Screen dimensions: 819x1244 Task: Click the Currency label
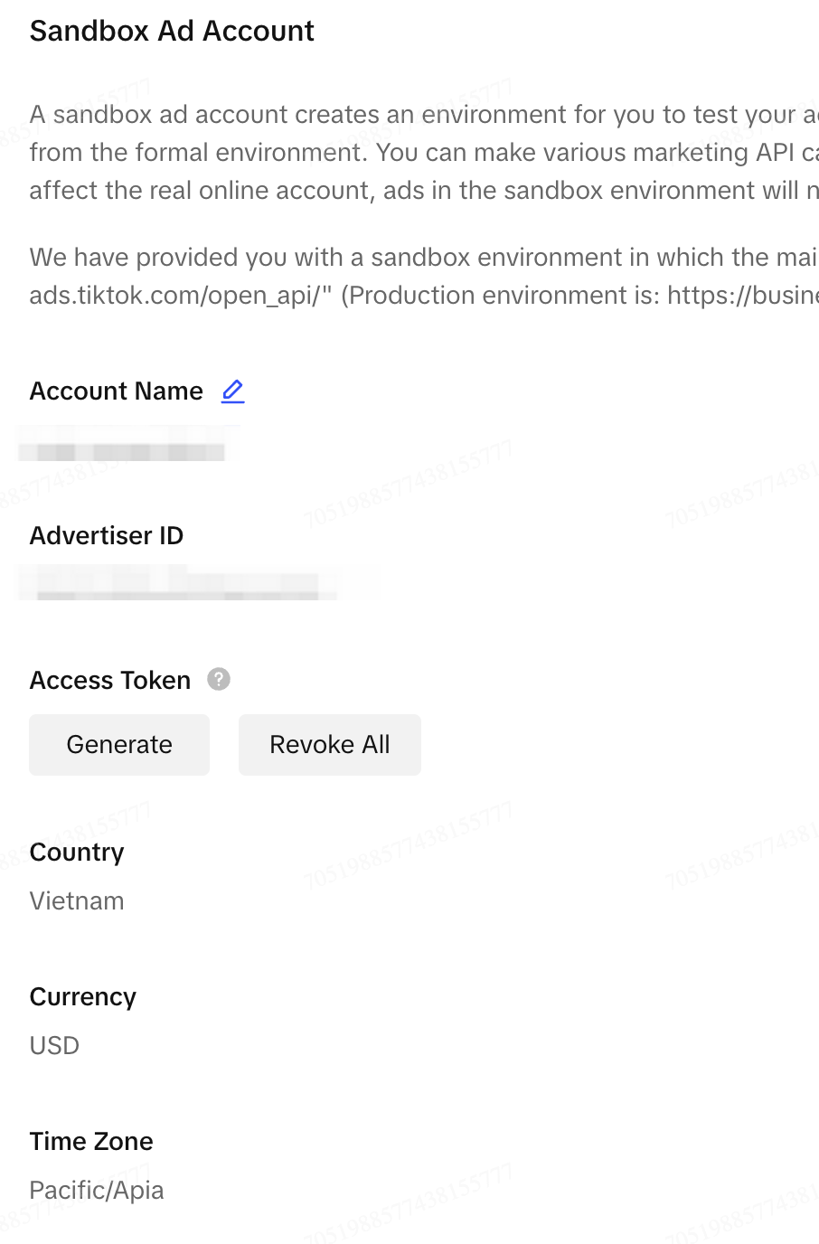[83, 997]
